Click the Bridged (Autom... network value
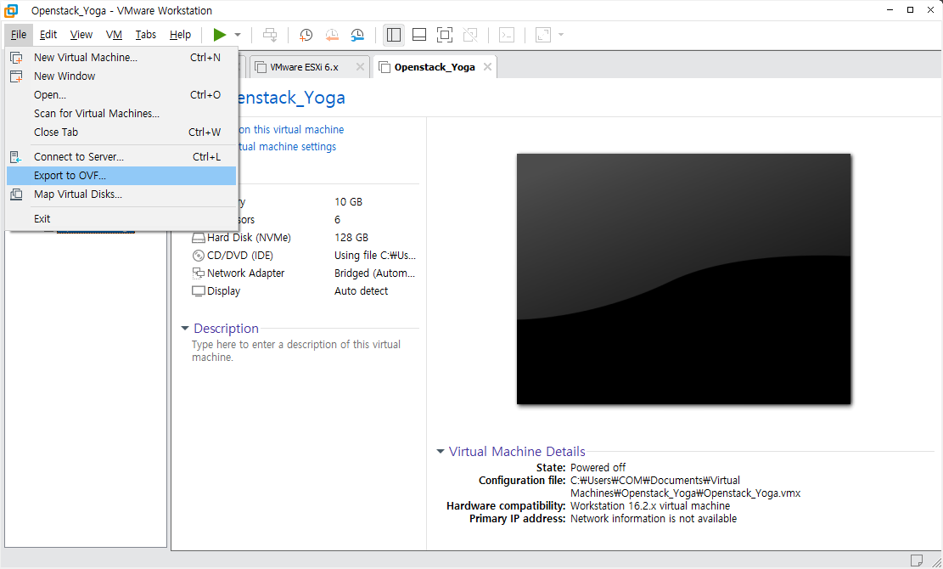The width and height of the screenshot is (943, 569). click(x=374, y=273)
